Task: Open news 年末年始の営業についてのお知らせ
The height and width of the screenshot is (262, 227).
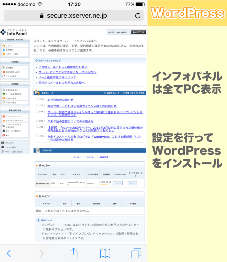Action: pos(71,122)
